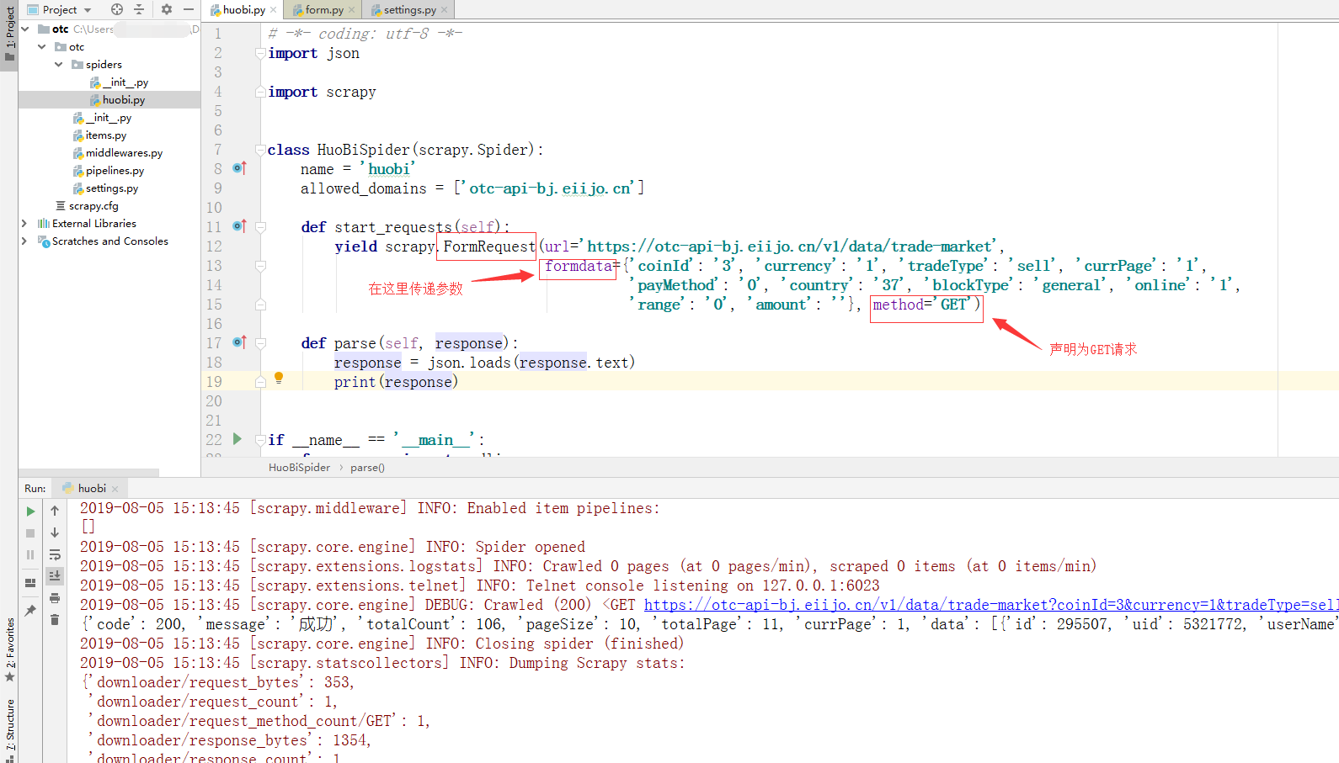
Task: Click the override gutter icon on line 11
Action: 239,226
